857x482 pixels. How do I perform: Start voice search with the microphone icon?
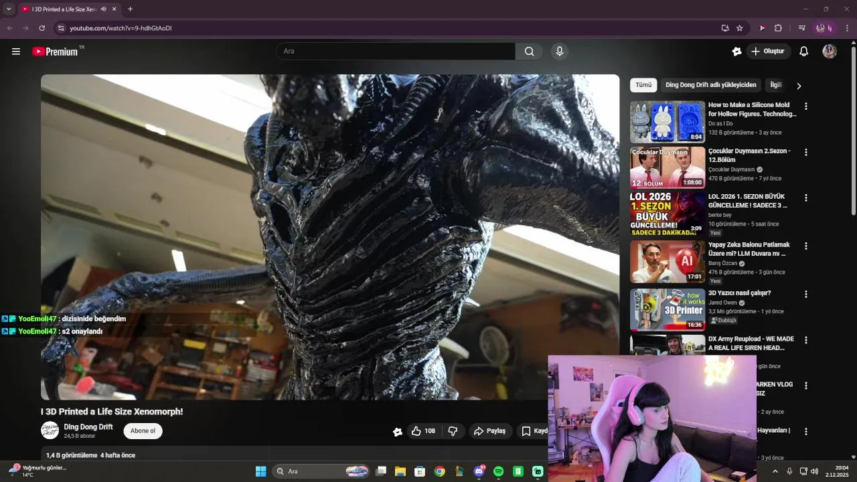tap(560, 52)
